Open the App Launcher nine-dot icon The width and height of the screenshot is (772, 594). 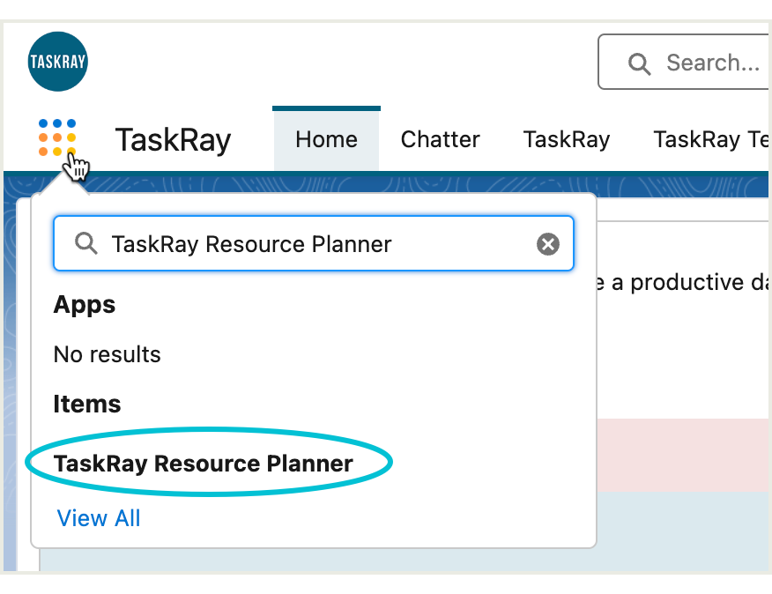(x=57, y=137)
